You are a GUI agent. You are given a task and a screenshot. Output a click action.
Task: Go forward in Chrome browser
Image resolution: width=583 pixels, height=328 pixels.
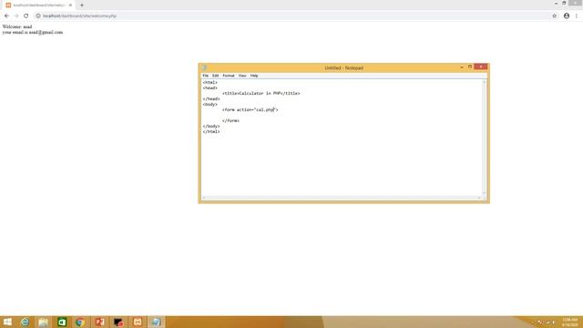point(16,16)
